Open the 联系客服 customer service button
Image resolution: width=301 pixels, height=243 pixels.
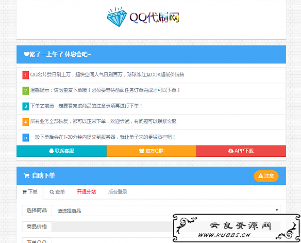click(x=61, y=151)
